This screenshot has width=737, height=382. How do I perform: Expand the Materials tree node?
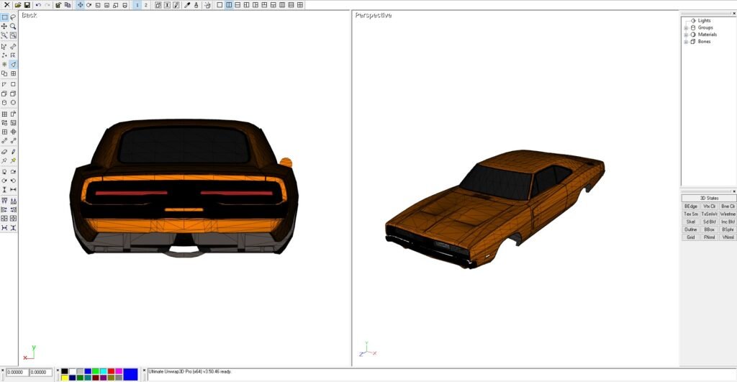686,35
